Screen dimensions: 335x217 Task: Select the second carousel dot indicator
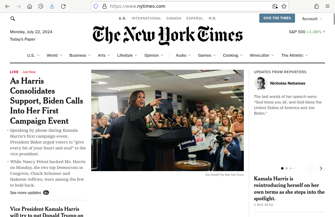287,168
